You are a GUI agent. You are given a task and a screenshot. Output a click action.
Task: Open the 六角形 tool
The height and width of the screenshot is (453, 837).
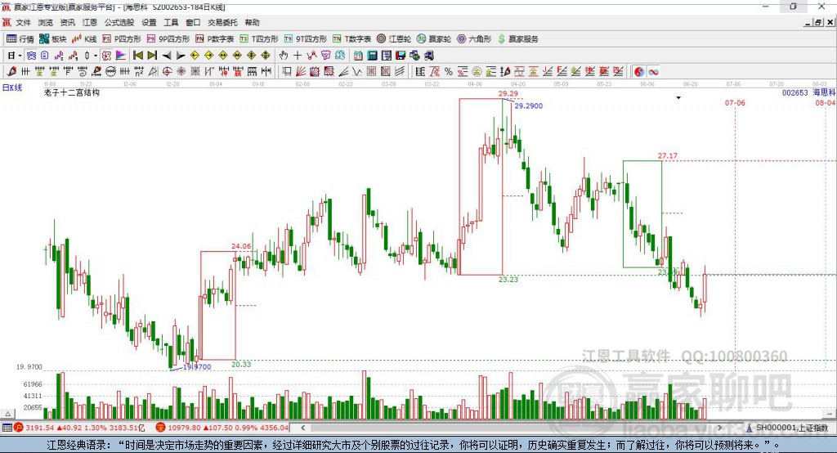tap(474, 39)
